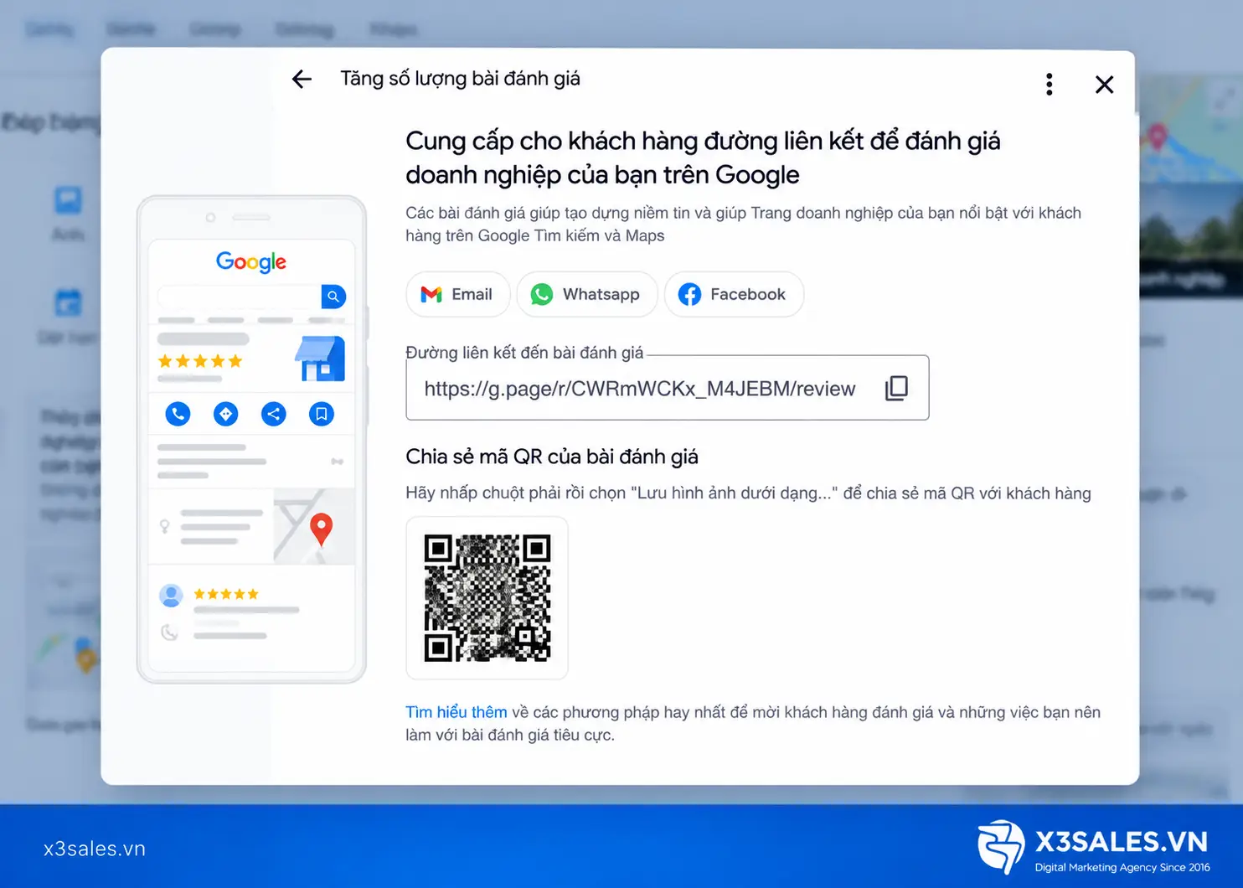Open the "Tìm hiểu thêm" link
The width and height of the screenshot is (1243, 888).
pos(456,712)
